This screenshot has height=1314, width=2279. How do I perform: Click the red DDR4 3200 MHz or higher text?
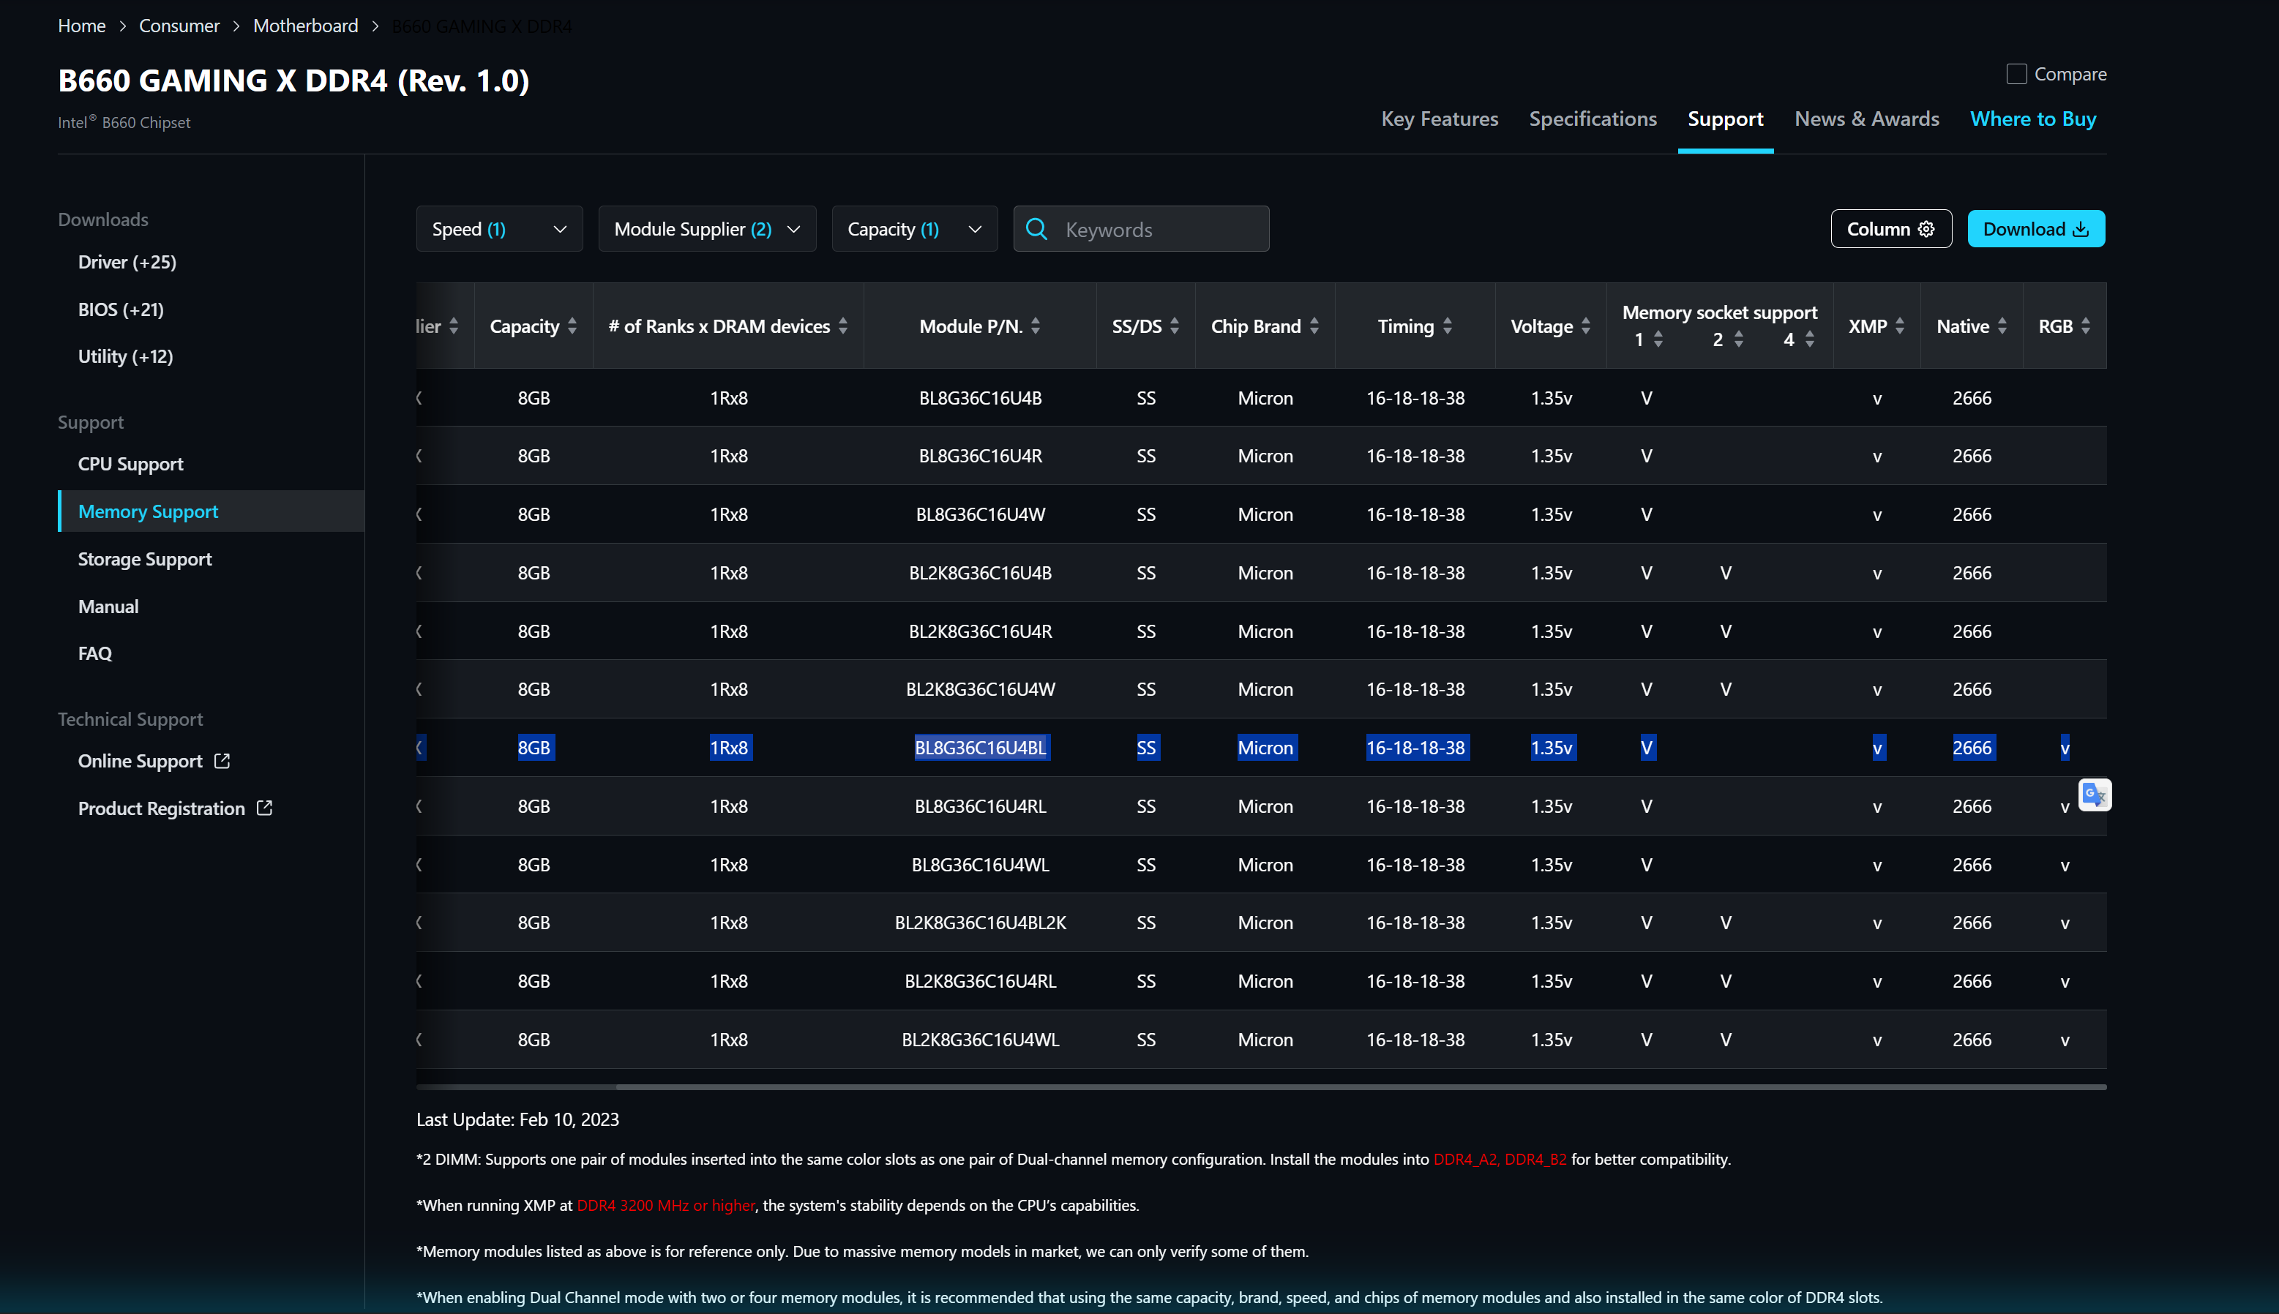point(666,1206)
